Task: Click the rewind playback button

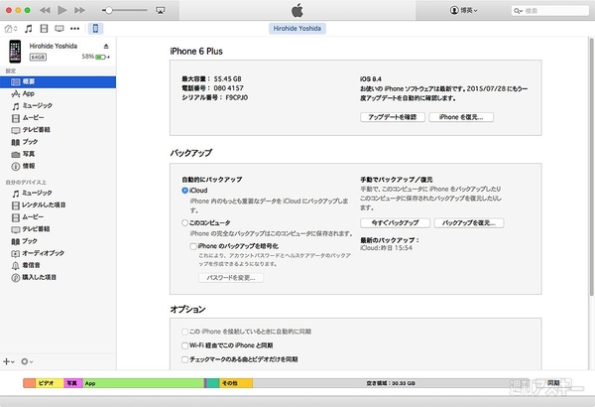Action: (45, 10)
